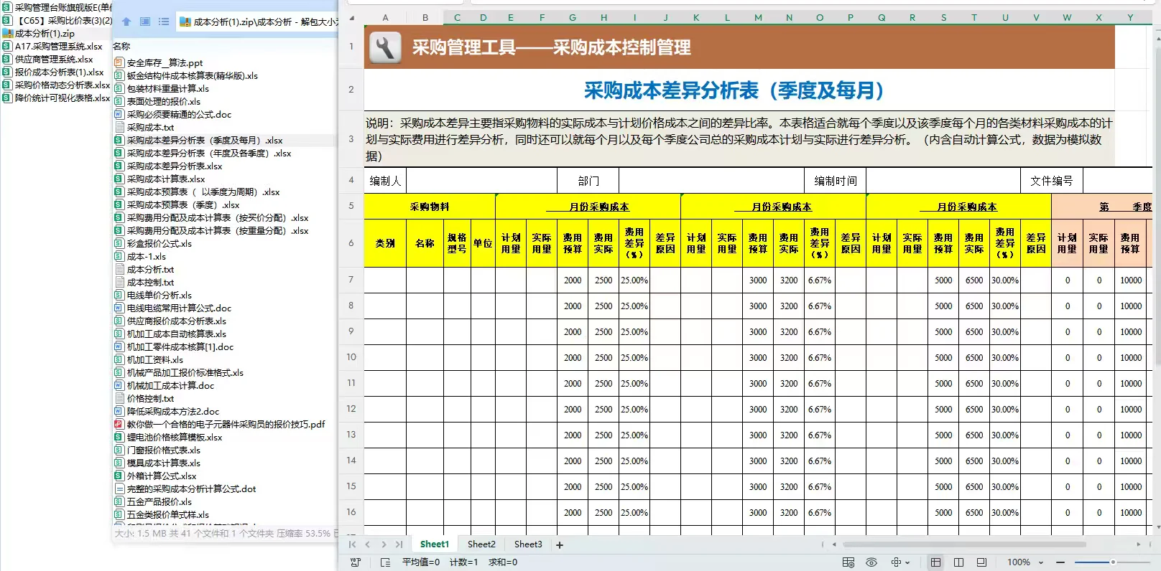Screen dimensions: 1161x571
Task: Switch to Sheet2 tab
Action: [x=481, y=544]
